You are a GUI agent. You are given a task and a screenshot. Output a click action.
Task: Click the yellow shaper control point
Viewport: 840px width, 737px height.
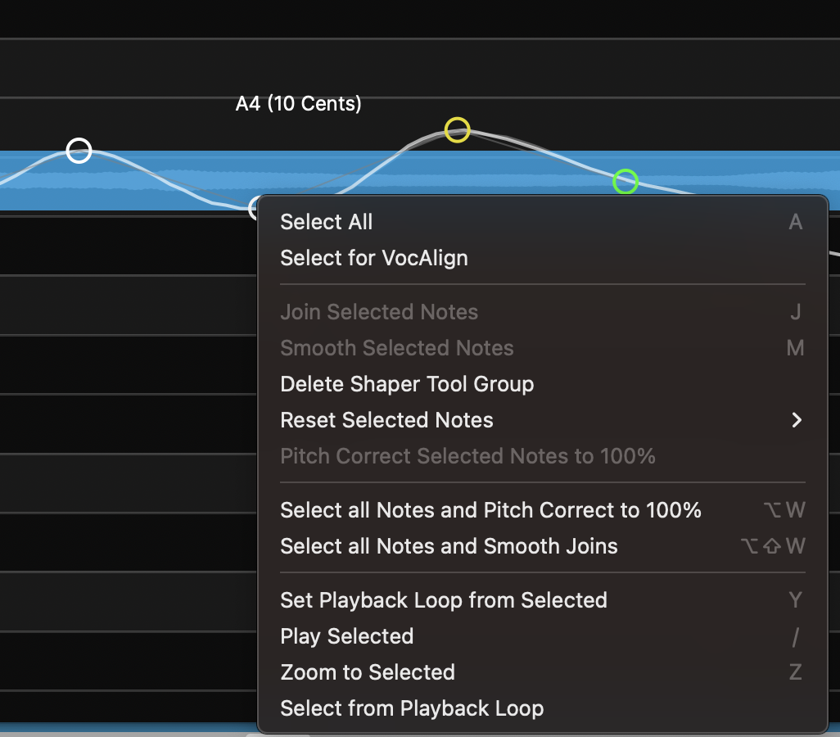point(457,129)
